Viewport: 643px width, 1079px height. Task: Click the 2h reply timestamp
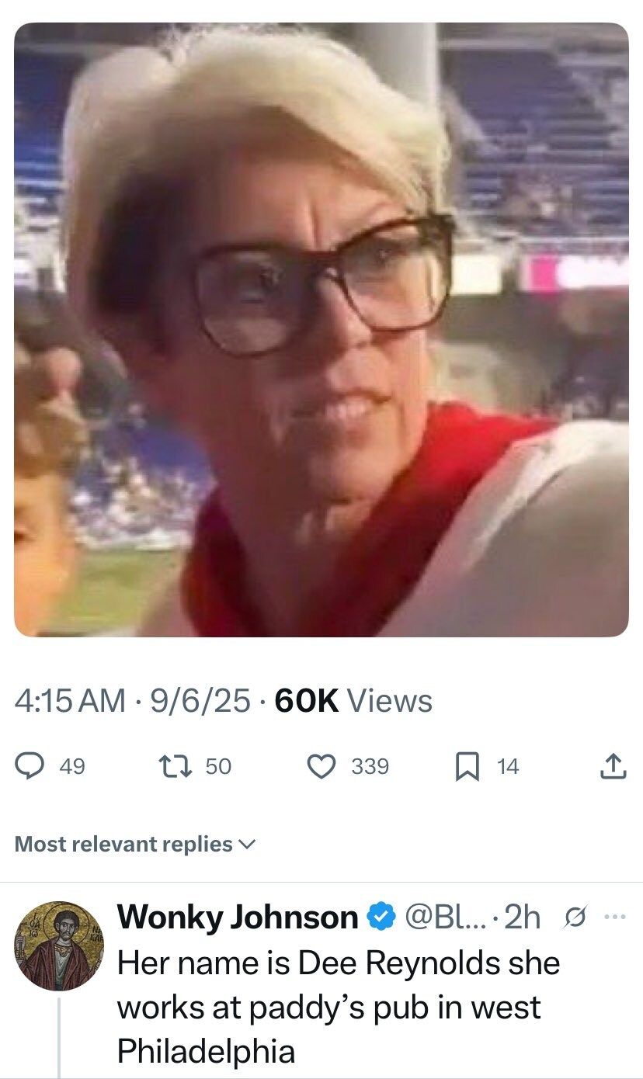point(522,918)
